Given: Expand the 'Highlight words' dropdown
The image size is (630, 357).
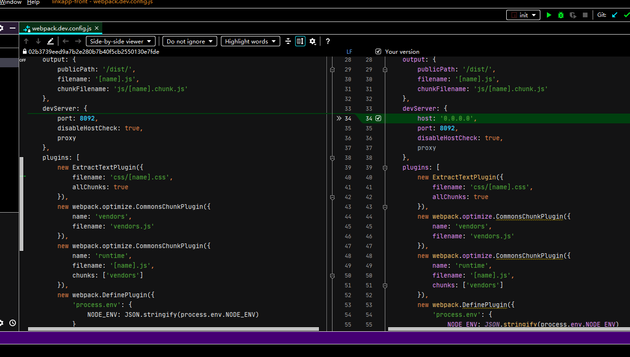Looking at the screenshot, I should [x=250, y=41].
